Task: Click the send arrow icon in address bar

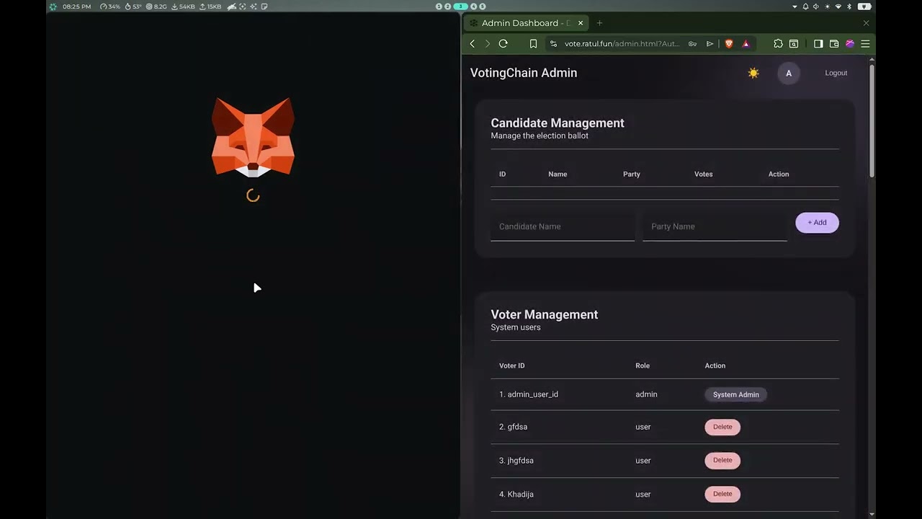Action: (x=710, y=44)
